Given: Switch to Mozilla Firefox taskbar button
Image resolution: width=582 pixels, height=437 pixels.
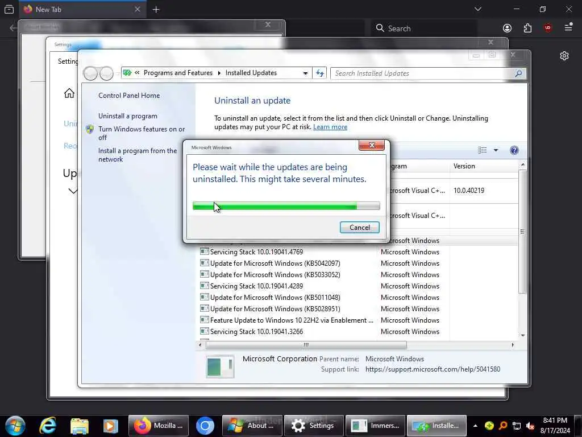Looking at the screenshot, I should tap(159, 426).
